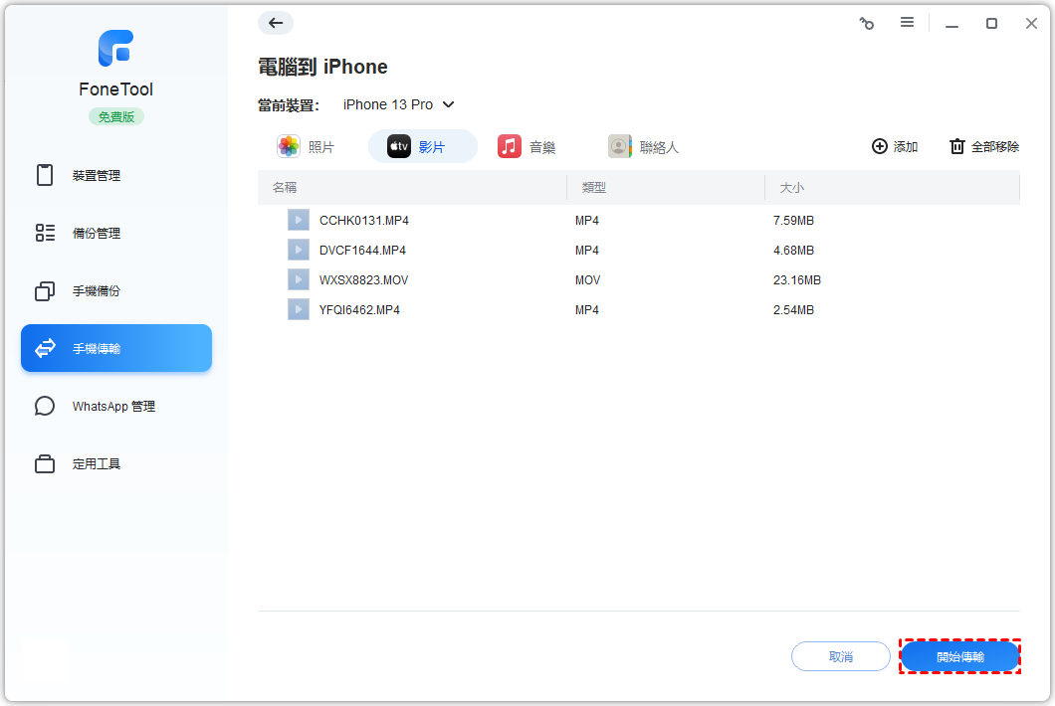This screenshot has height=706, width=1055.
Task: Select the YFQI6462.MP4 file row
Action: tap(359, 309)
